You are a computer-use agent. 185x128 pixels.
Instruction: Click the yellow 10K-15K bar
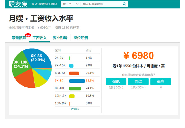72,96
